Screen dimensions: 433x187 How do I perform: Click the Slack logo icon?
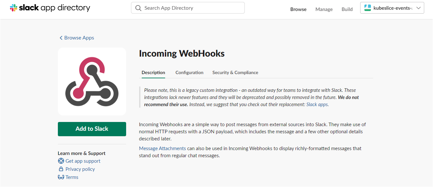point(14,8)
